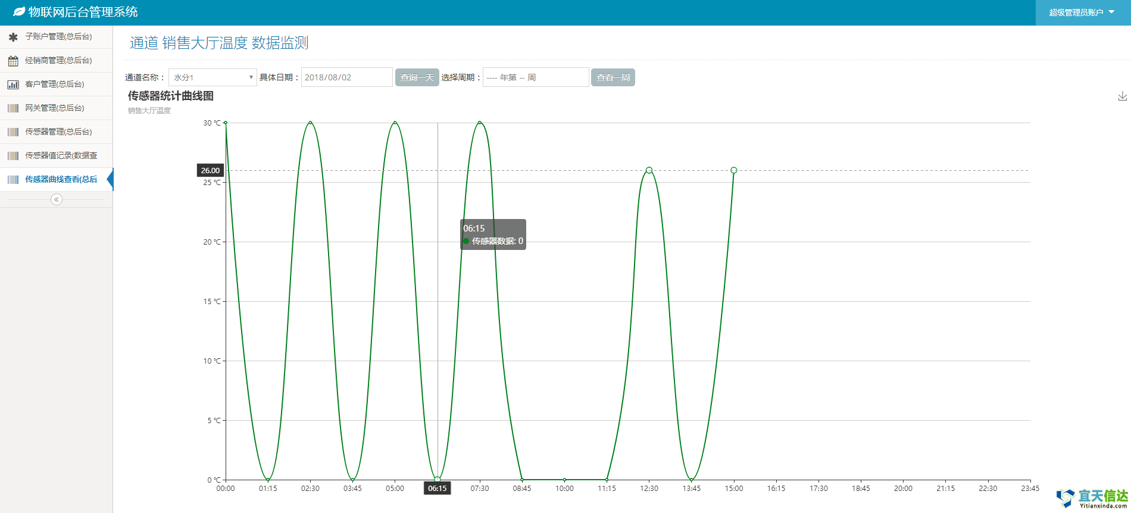Viewport: 1131px width, 513px height.
Task: Click the calendar icon beside 经销商管理
Action: coord(13,61)
